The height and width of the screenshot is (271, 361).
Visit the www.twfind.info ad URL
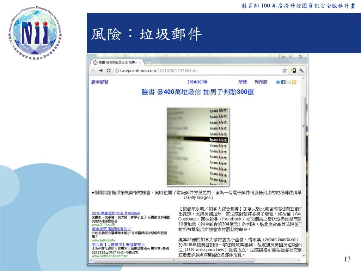tap(103, 240)
